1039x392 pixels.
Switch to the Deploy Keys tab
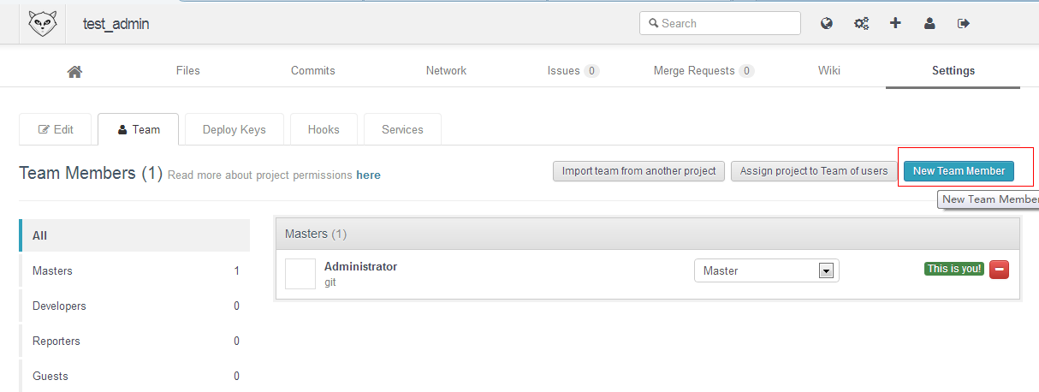coord(235,129)
